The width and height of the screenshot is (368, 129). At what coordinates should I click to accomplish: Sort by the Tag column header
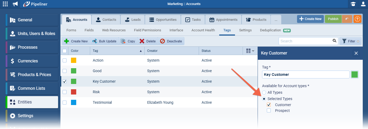click(117, 51)
